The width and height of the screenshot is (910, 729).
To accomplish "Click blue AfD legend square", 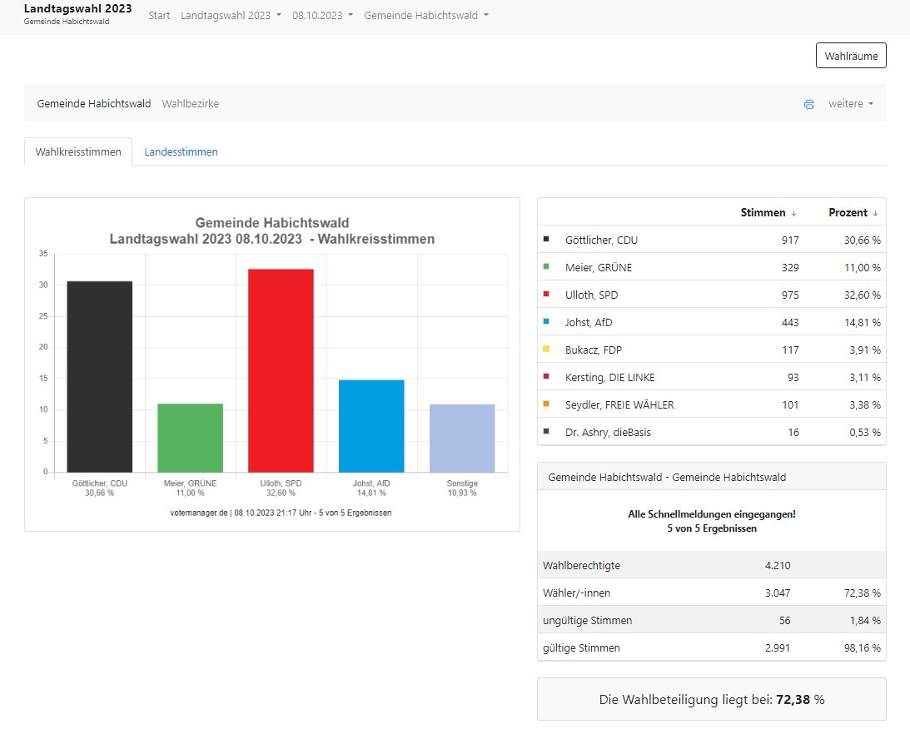I will click(546, 322).
